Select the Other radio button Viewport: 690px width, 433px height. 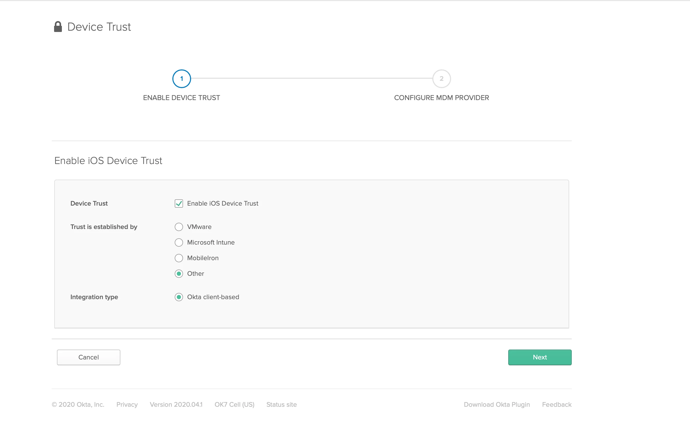point(179,273)
